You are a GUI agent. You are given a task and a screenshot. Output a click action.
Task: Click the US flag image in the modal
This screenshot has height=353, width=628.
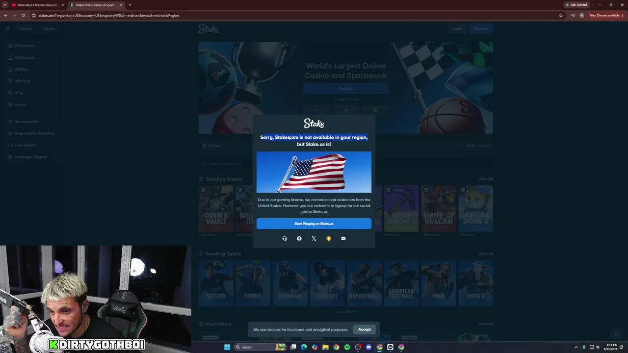[x=314, y=172]
